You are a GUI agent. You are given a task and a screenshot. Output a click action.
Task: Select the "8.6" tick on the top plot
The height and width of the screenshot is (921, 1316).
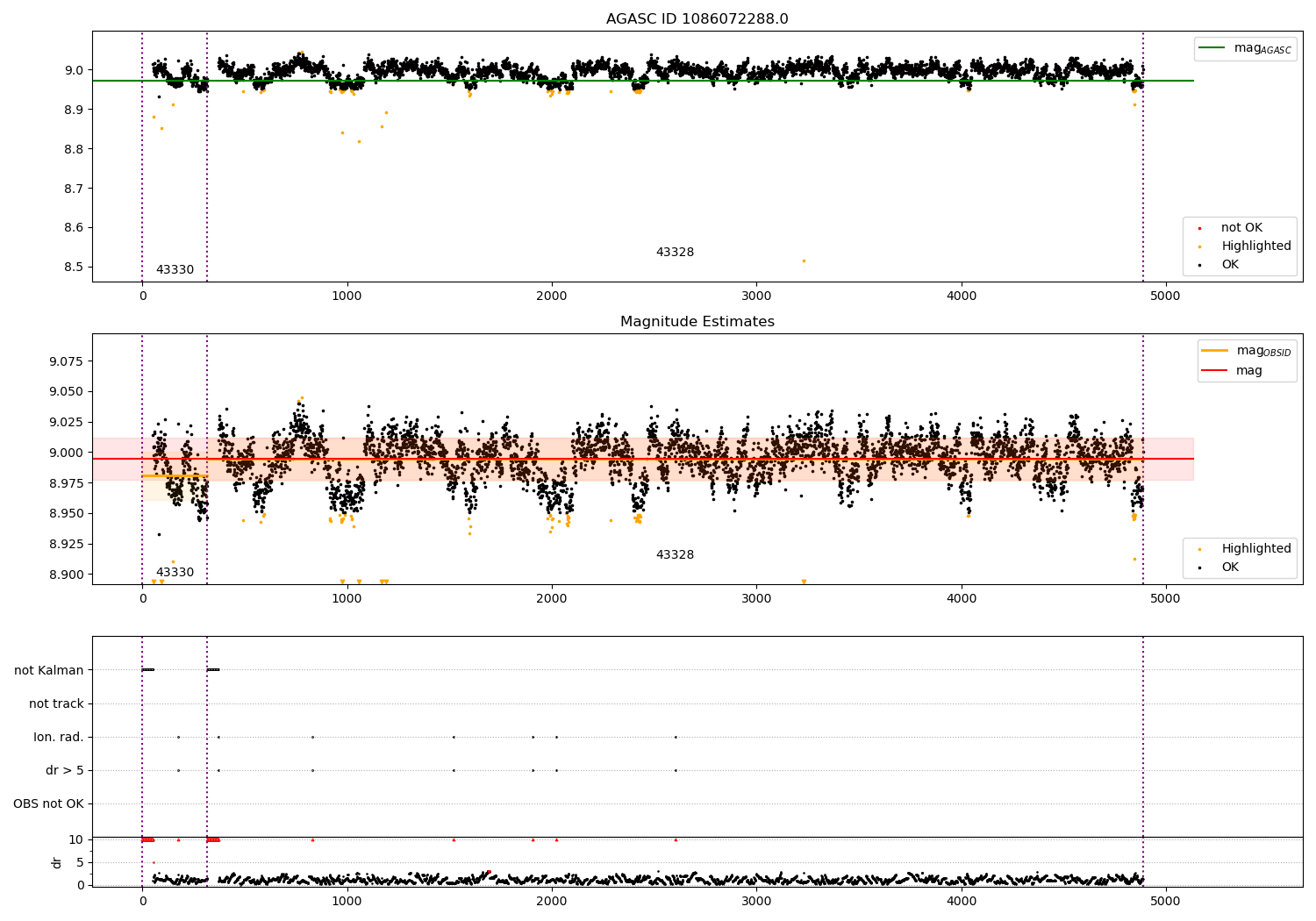click(x=74, y=228)
